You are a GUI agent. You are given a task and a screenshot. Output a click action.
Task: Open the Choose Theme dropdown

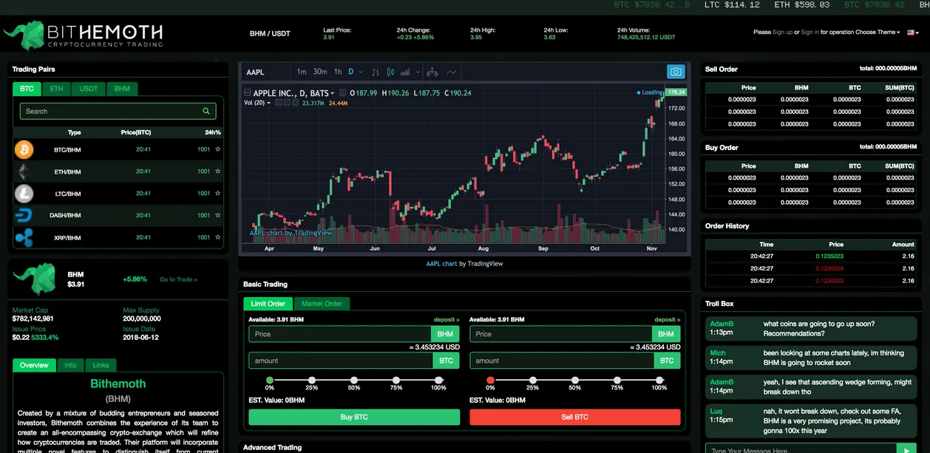pos(878,33)
